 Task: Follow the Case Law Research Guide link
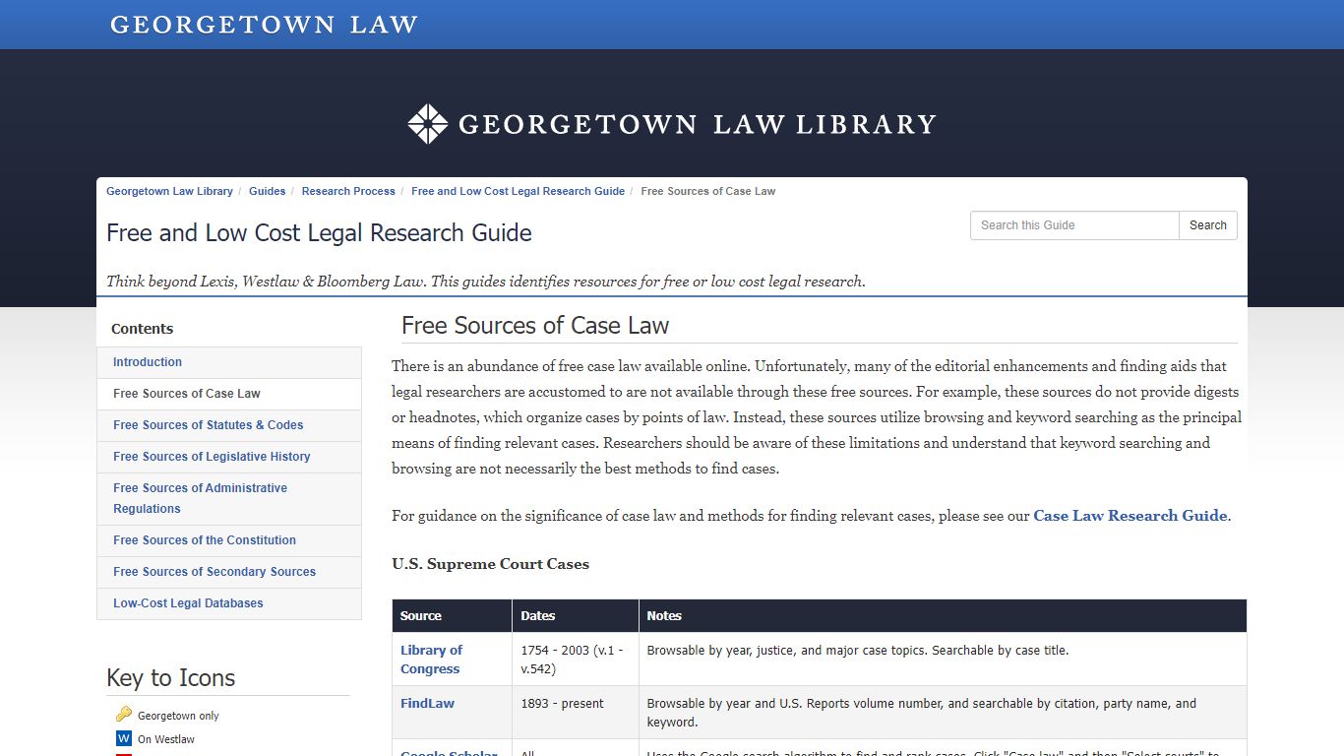coord(1130,516)
